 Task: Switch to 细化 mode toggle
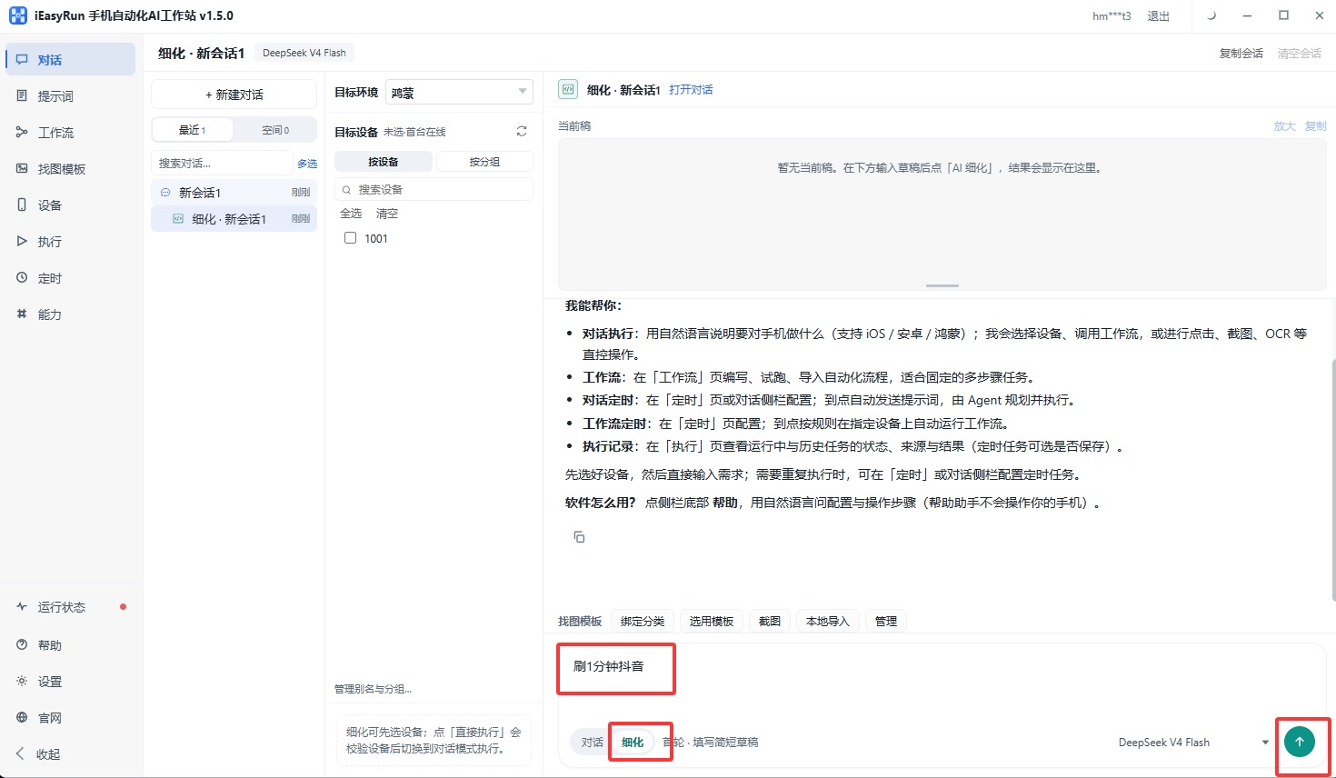(x=633, y=743)
